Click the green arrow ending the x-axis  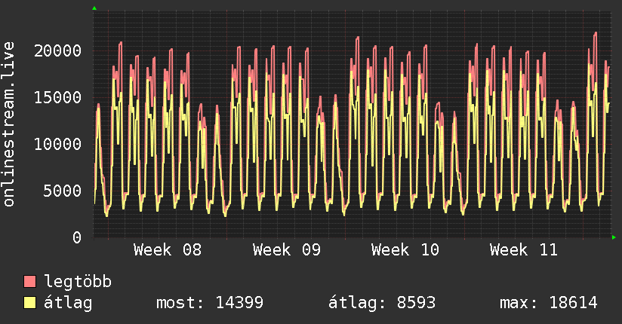pyautogui.click(x=614, y=237)
